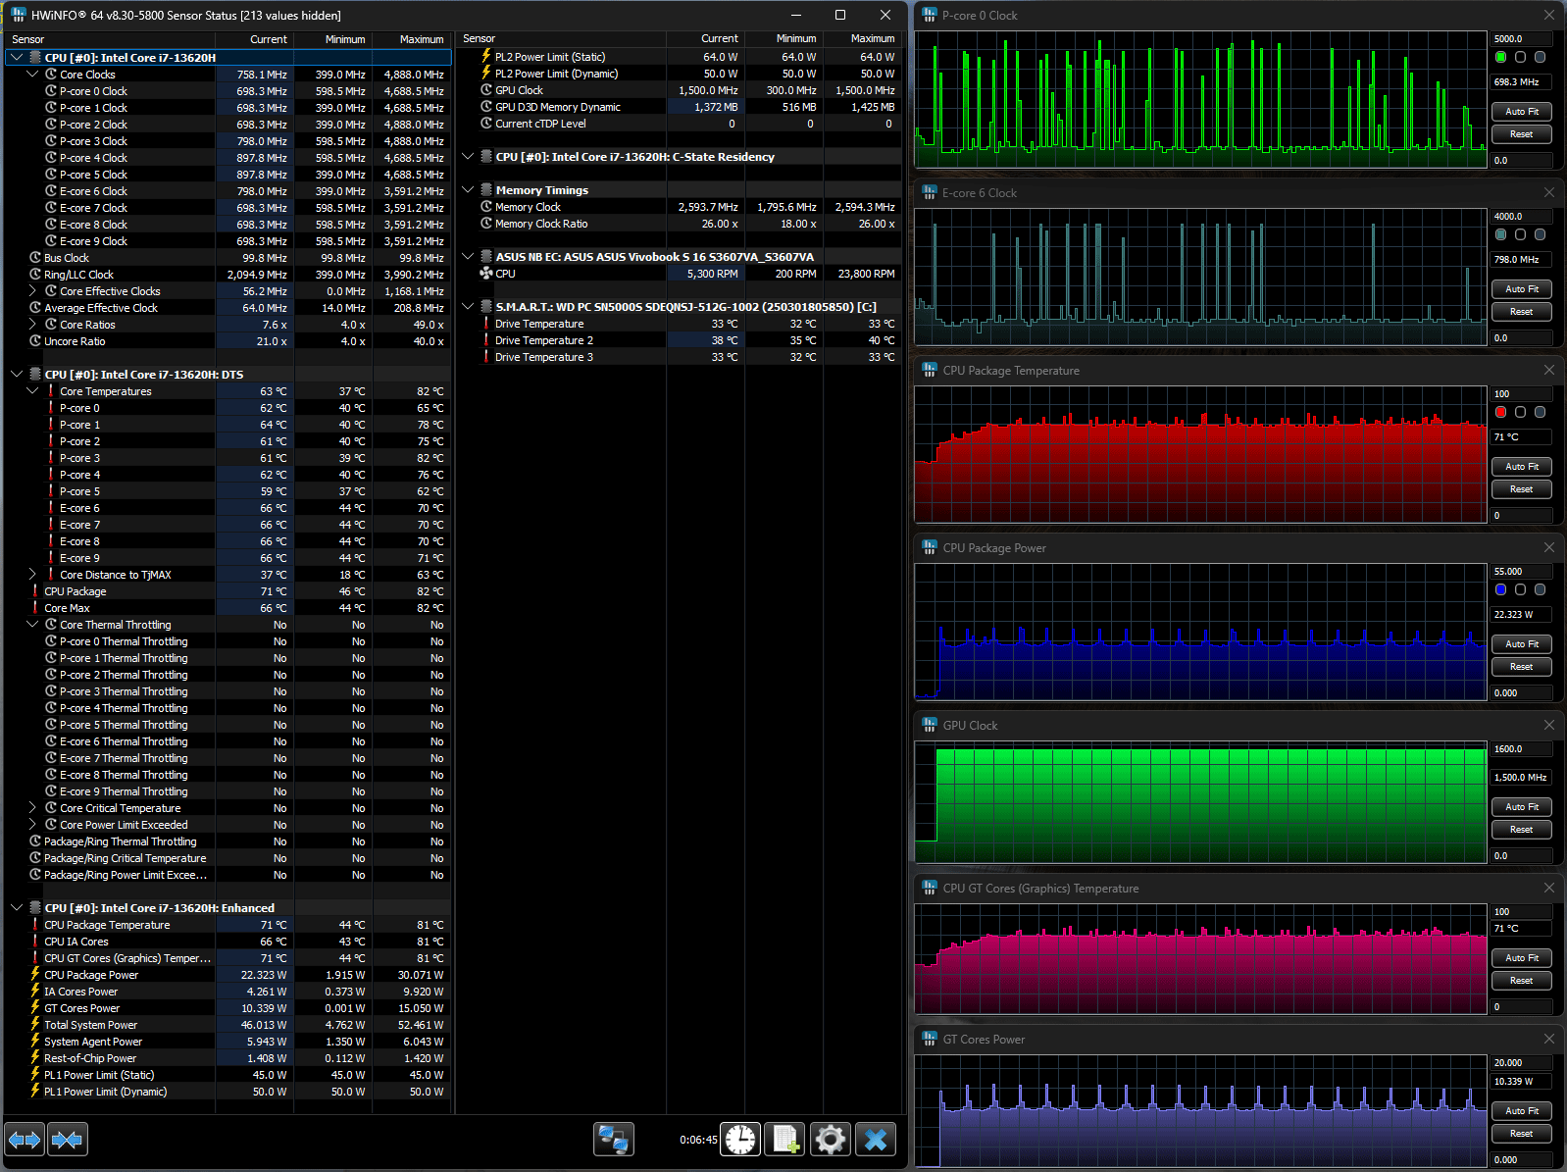Click blue color swatch in CPU Package Power
This screenshot has height=1172, width=1567.
click(x=1501, y=590)
